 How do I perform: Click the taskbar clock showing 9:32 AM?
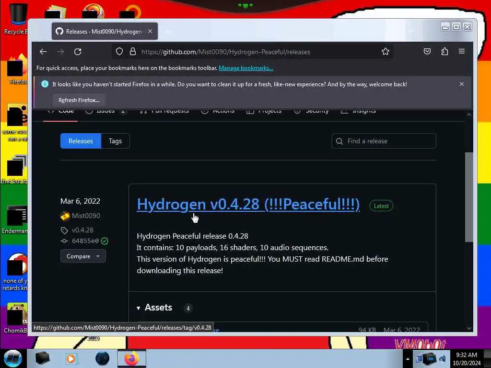pos(466,359)
